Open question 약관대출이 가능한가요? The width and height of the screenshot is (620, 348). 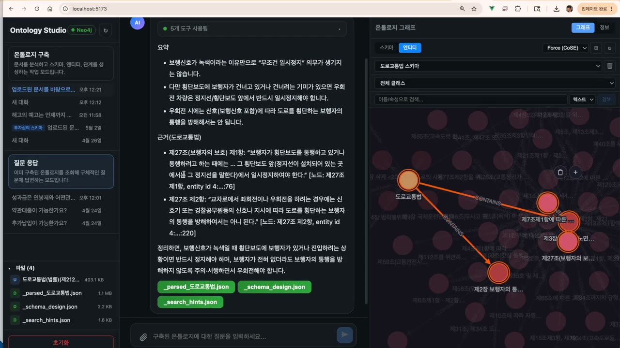click(x=61, y=210)
